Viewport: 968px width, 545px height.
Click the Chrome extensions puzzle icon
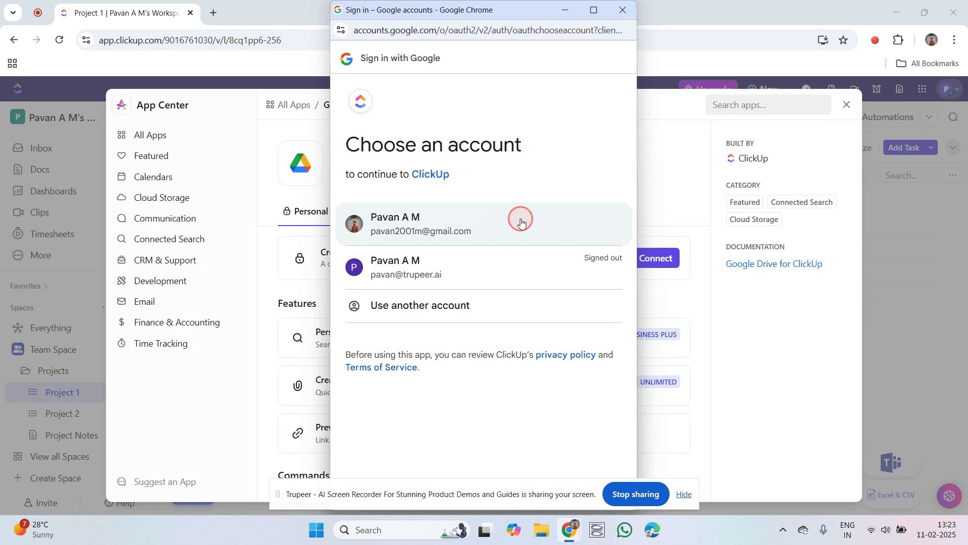pyautogui.click(x=898, y=40)
